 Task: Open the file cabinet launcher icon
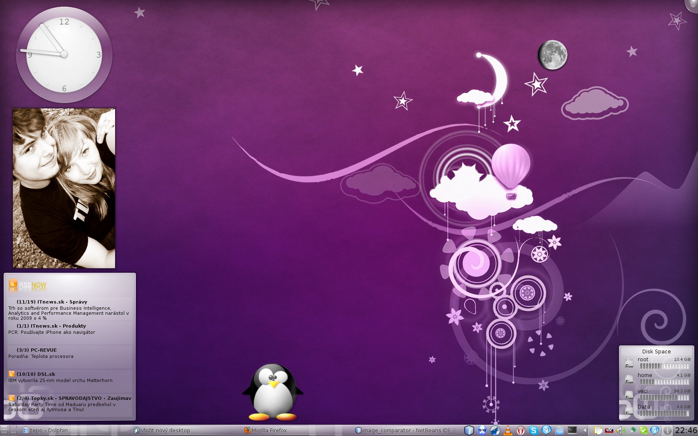(x=559, y=431)
